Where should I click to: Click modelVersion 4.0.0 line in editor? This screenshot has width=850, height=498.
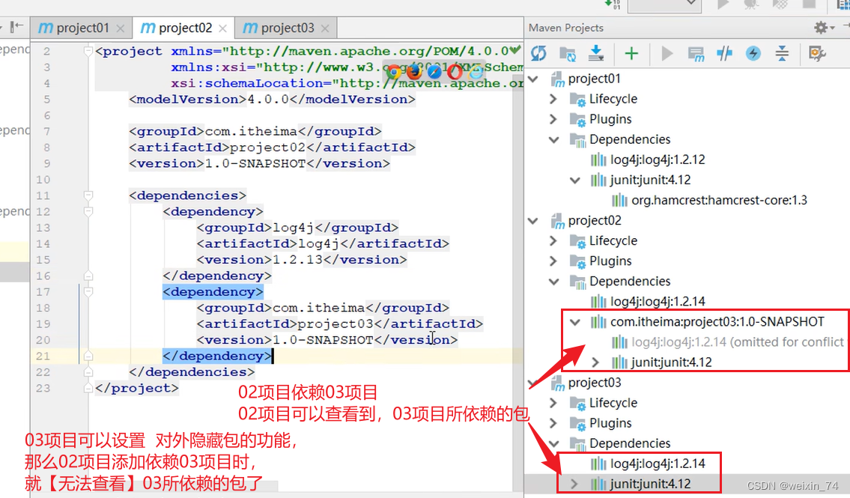tap(272, 99)
